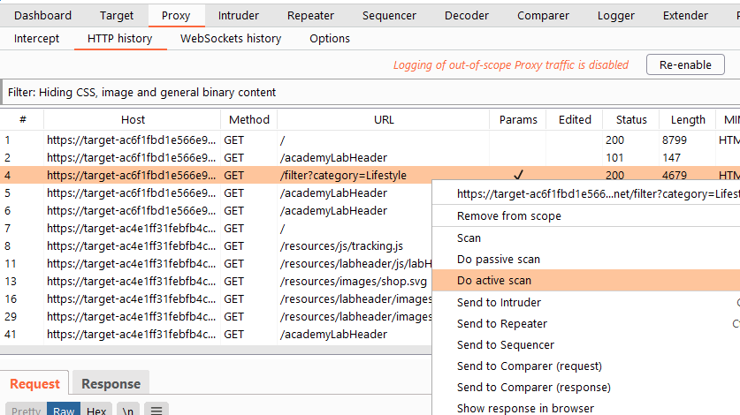Select history row number 1
740x415 pixels.
[370, 140]
